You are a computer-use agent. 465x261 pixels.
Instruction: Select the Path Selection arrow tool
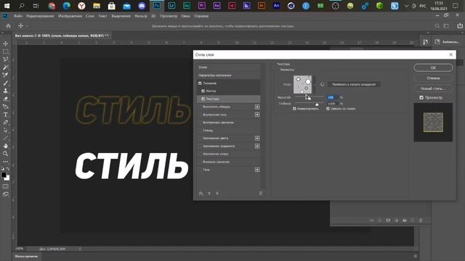coord(5,130)
